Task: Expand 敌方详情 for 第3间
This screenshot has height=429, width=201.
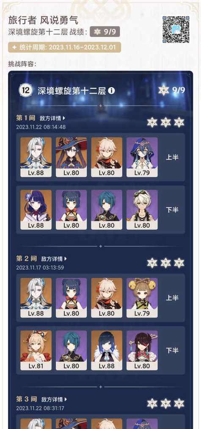Action: click(x=54, y=399)
